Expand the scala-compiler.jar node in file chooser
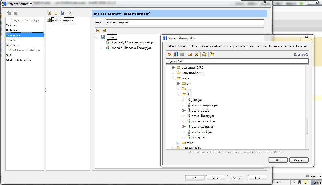This screenshot has width=322, height=185. tap(183, 105)
